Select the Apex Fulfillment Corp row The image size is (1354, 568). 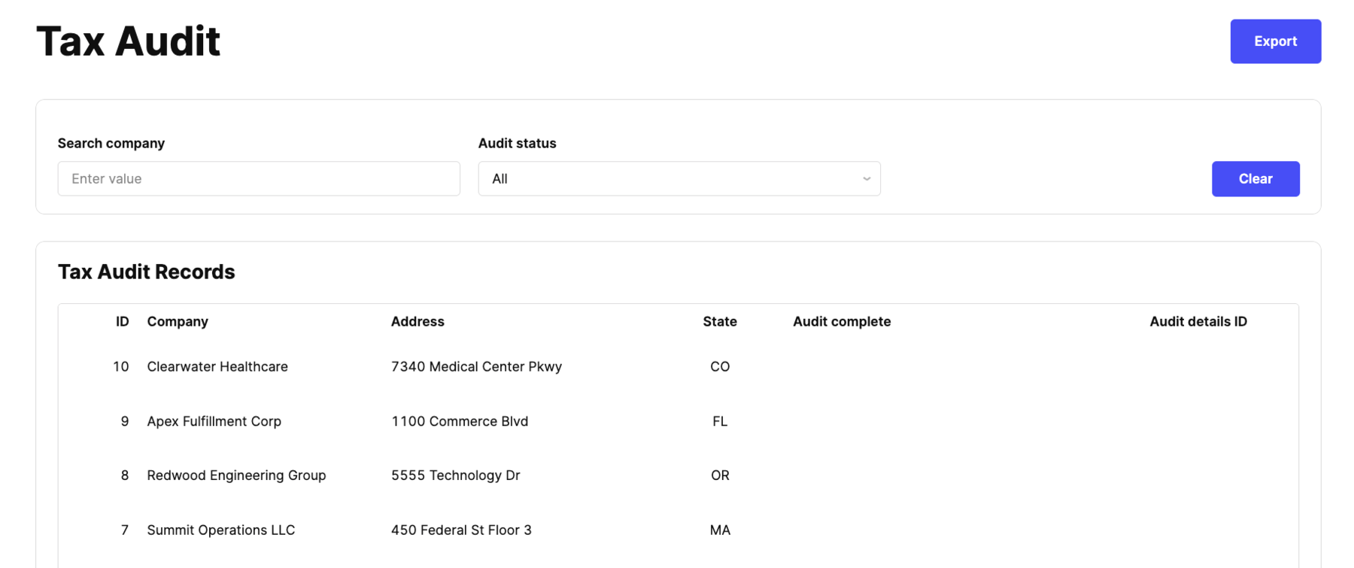coord(214,421)
